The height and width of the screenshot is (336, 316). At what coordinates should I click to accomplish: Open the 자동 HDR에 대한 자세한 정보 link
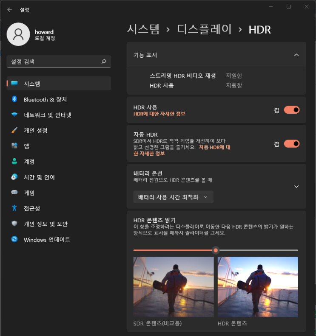tap(214, 147)
